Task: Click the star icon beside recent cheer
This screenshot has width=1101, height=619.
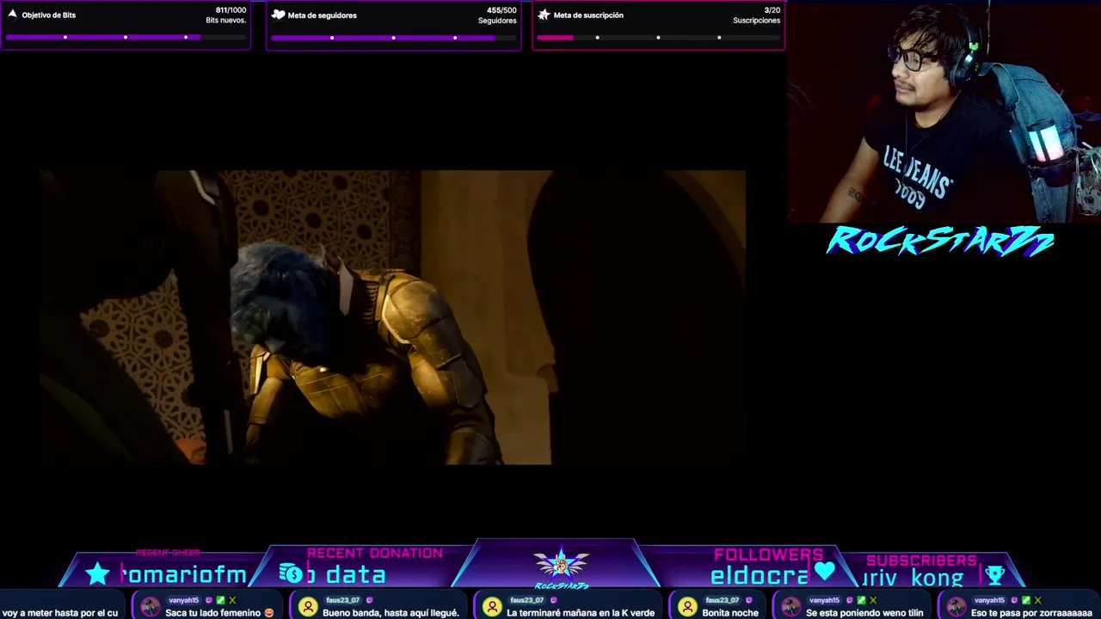Action: pos(98,573)
